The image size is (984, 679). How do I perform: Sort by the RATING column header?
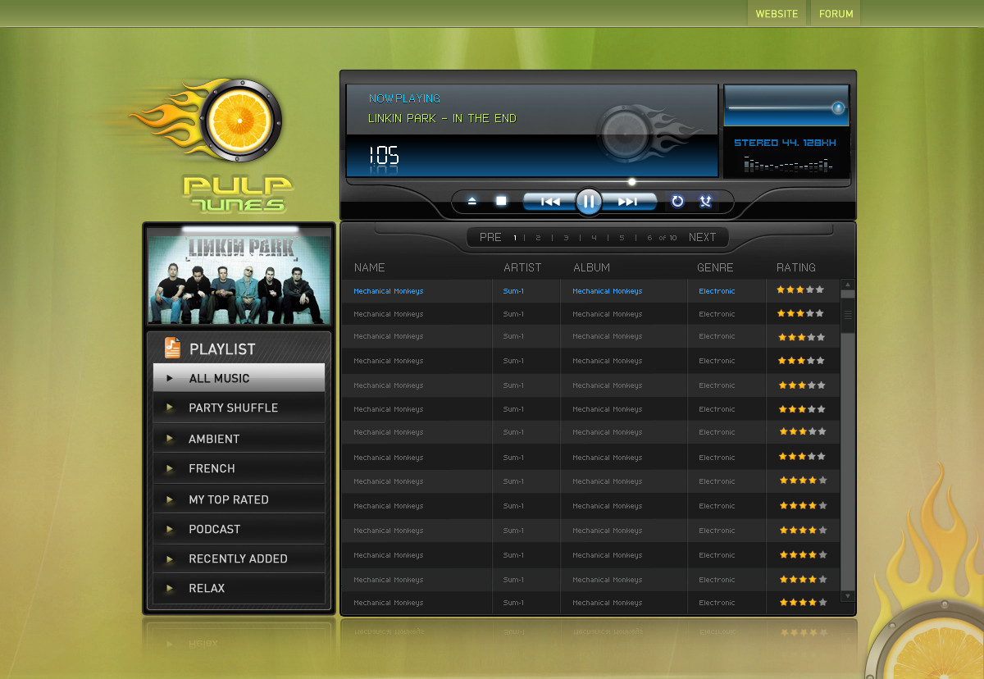coord(796,267)
